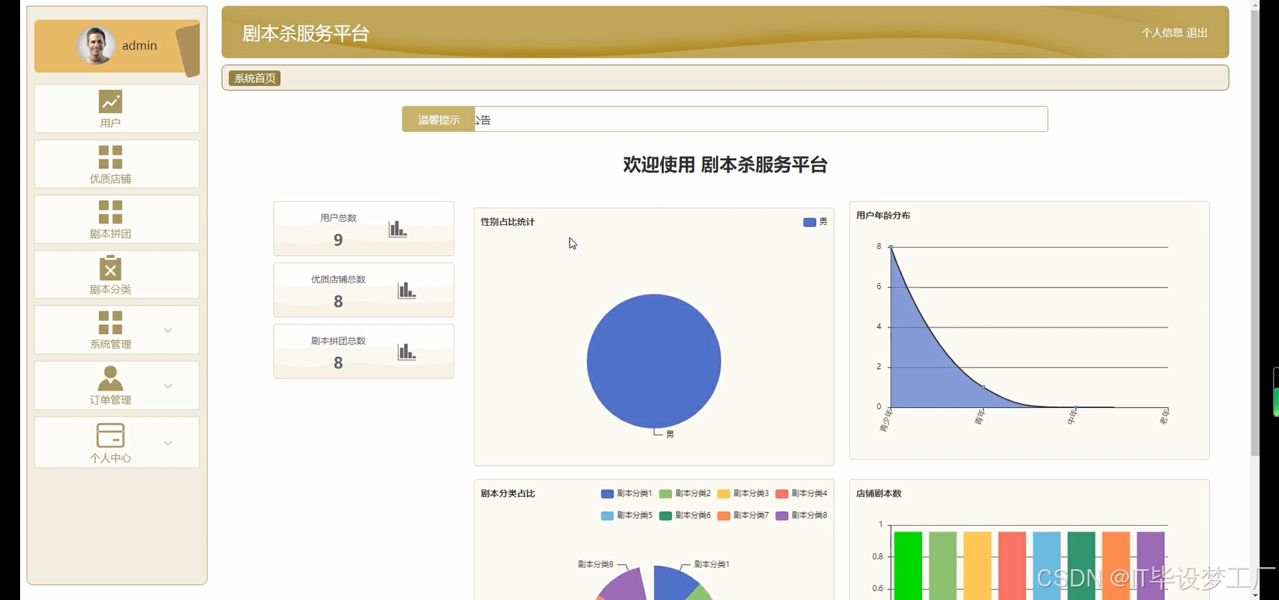This screenshot has height=600, width=1279.
Task: Expand the 个人中心 menu chevron
Action: 168,443
